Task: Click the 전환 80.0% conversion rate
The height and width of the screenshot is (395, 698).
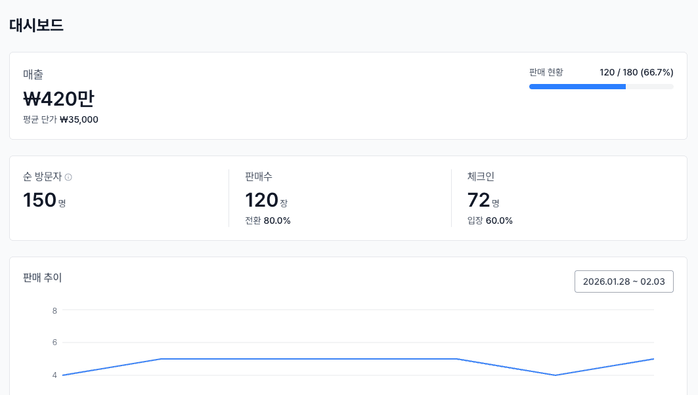Action: pos(268,220)
